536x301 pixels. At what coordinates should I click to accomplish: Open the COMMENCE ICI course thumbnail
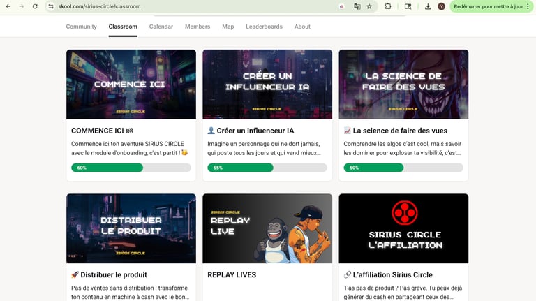click(x=131, y=85)
